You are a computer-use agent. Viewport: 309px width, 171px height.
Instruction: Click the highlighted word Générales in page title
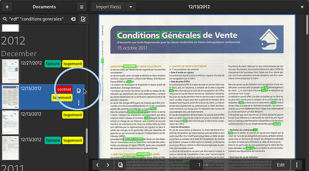181,35
